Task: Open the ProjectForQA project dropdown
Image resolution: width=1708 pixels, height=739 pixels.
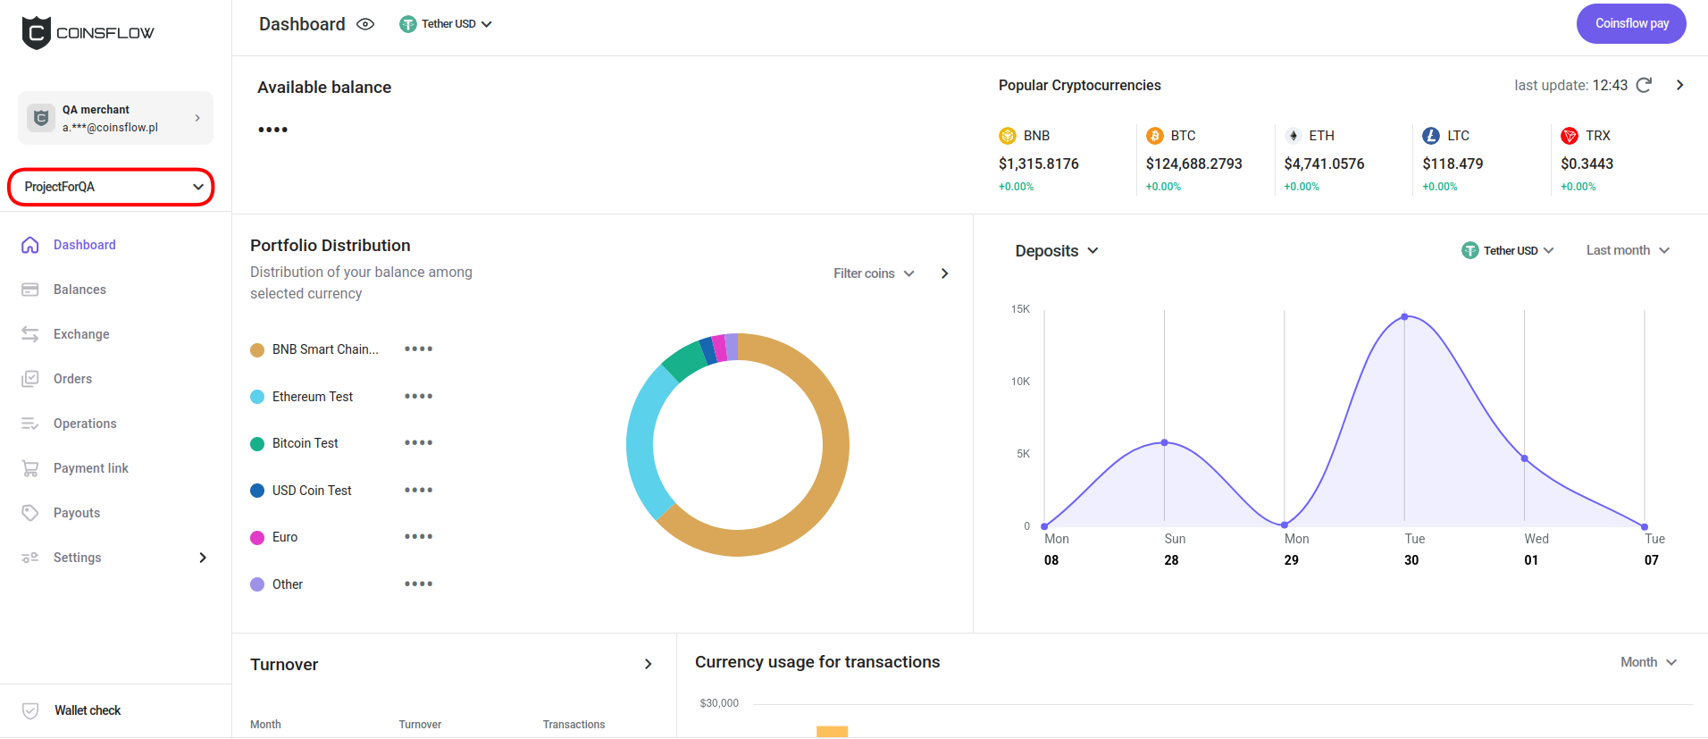Action: click(x=112, y=187)
